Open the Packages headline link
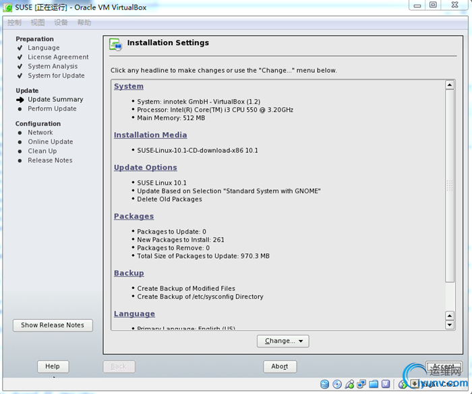Screen dimensions: 472x394 [134, 216]
